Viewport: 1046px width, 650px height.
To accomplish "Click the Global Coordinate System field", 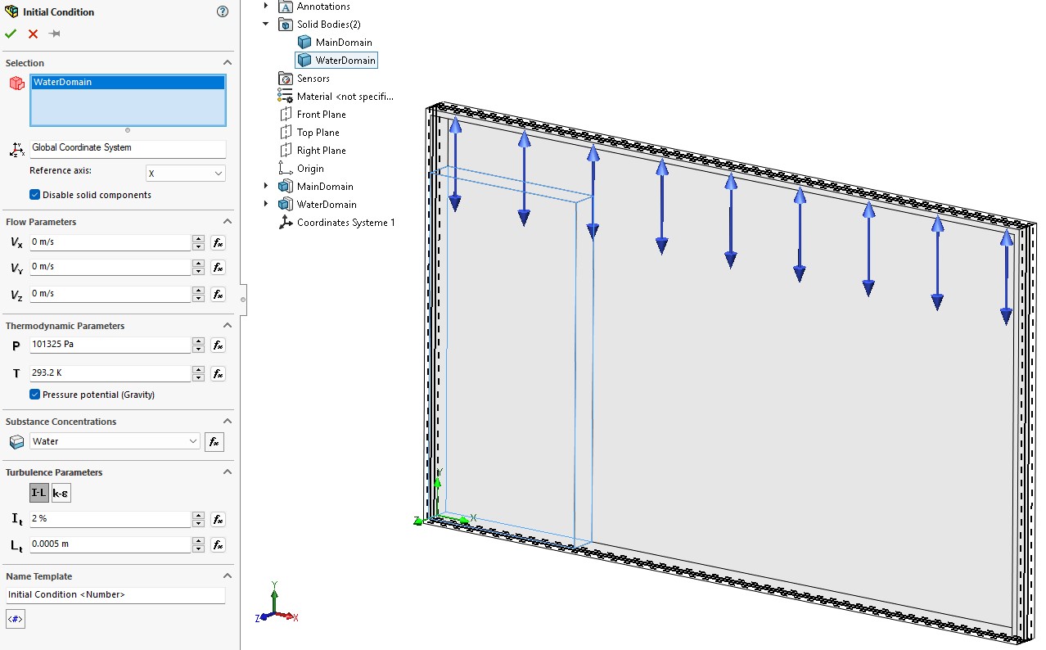I will (127, 148).
